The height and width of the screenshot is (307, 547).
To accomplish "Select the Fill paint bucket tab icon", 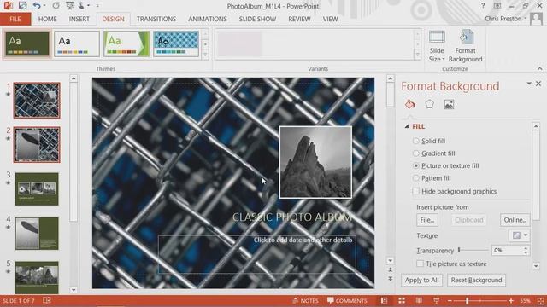I will [410, 104].
